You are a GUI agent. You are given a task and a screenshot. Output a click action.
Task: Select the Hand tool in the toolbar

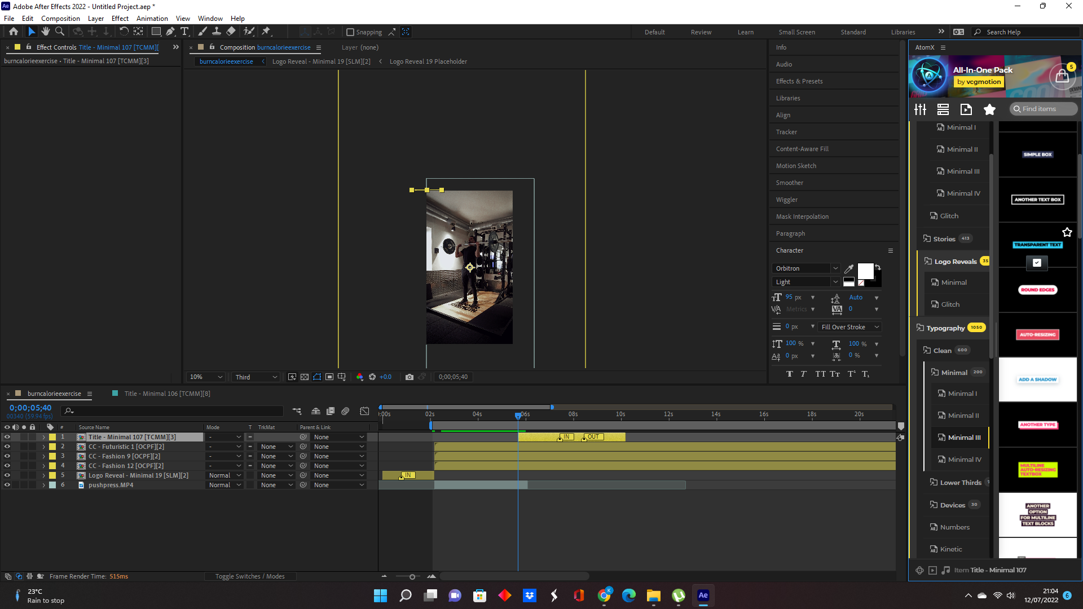(x=46, y=32)
